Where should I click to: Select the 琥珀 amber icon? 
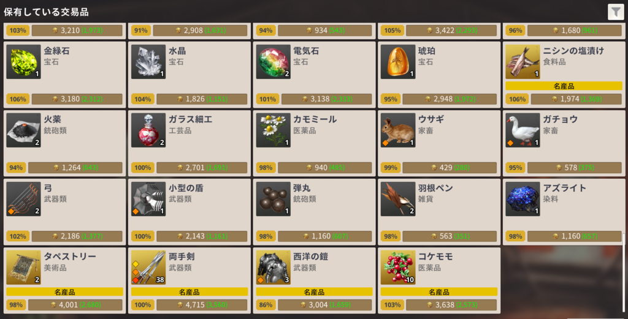pos(398,62)
